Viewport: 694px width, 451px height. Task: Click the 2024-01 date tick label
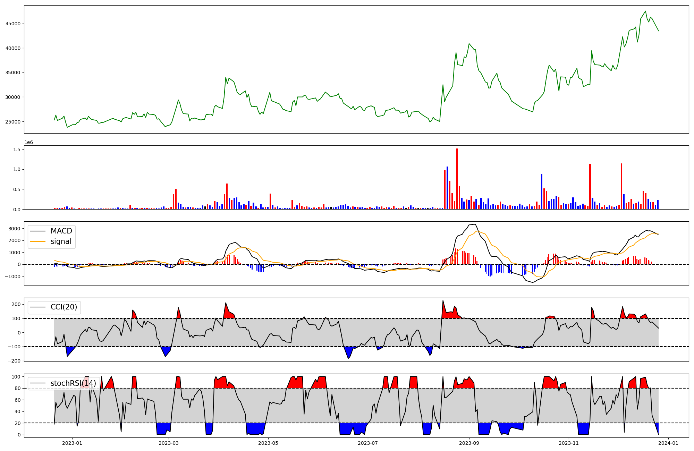point(668,443)
